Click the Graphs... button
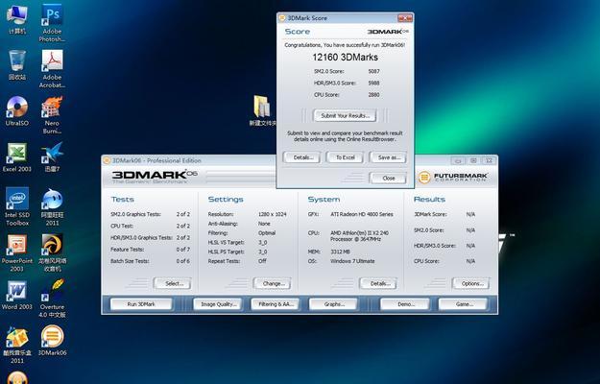600x384 pixels. pos(333,304)
